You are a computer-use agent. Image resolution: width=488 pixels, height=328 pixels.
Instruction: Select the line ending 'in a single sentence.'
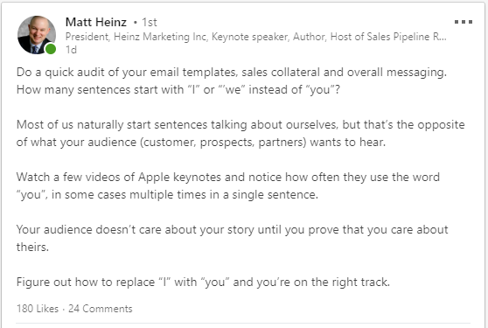coord(167,195)
